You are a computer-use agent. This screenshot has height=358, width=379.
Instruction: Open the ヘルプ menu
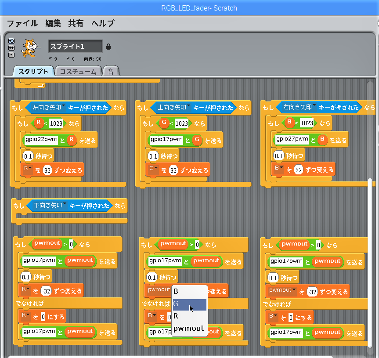[103, 24]
